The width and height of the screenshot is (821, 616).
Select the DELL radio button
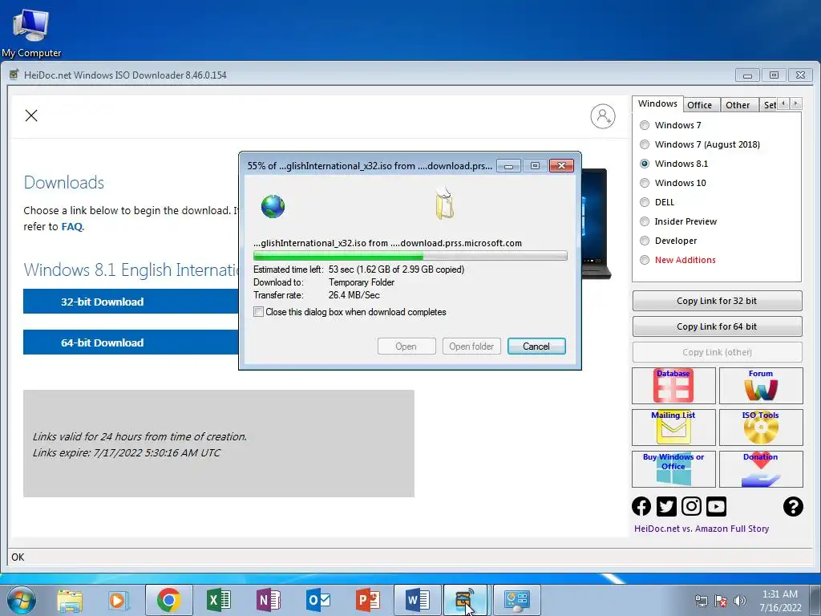[645, 202]
